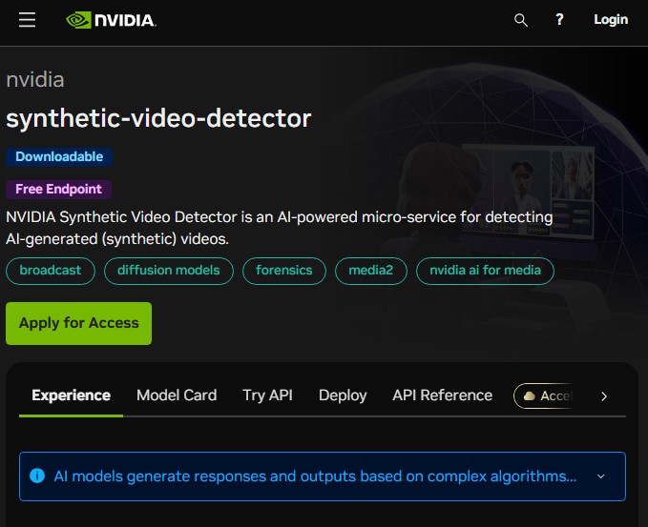Image resolution: width=648 pixels, height=527 pixels.
Task: Click the info icon in the disclaimer banner
Action: [37, 476]
